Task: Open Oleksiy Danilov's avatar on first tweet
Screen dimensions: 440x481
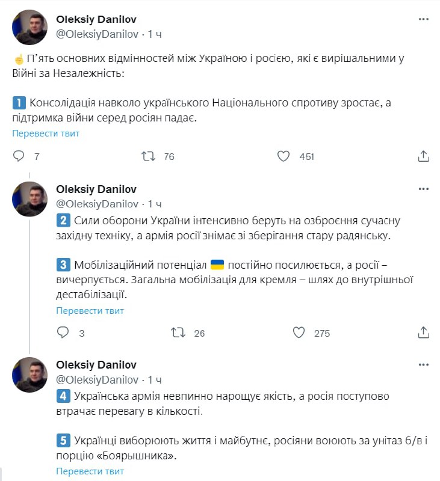Action: [29, 28]
